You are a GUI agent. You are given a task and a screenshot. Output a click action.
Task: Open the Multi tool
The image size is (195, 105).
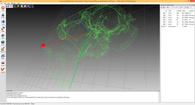pyautogui.click(x=3, y=57)
